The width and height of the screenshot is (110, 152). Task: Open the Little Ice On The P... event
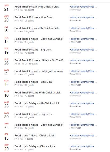[x=40, y=60]
